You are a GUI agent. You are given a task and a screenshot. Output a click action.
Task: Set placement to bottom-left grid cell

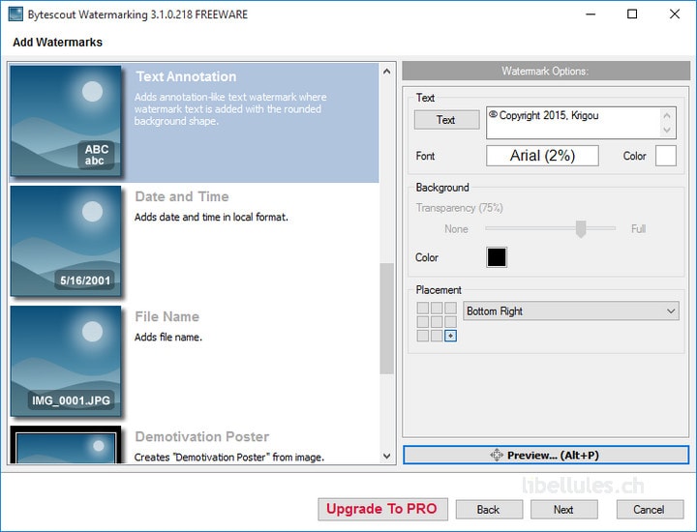(x=423, y=336)
